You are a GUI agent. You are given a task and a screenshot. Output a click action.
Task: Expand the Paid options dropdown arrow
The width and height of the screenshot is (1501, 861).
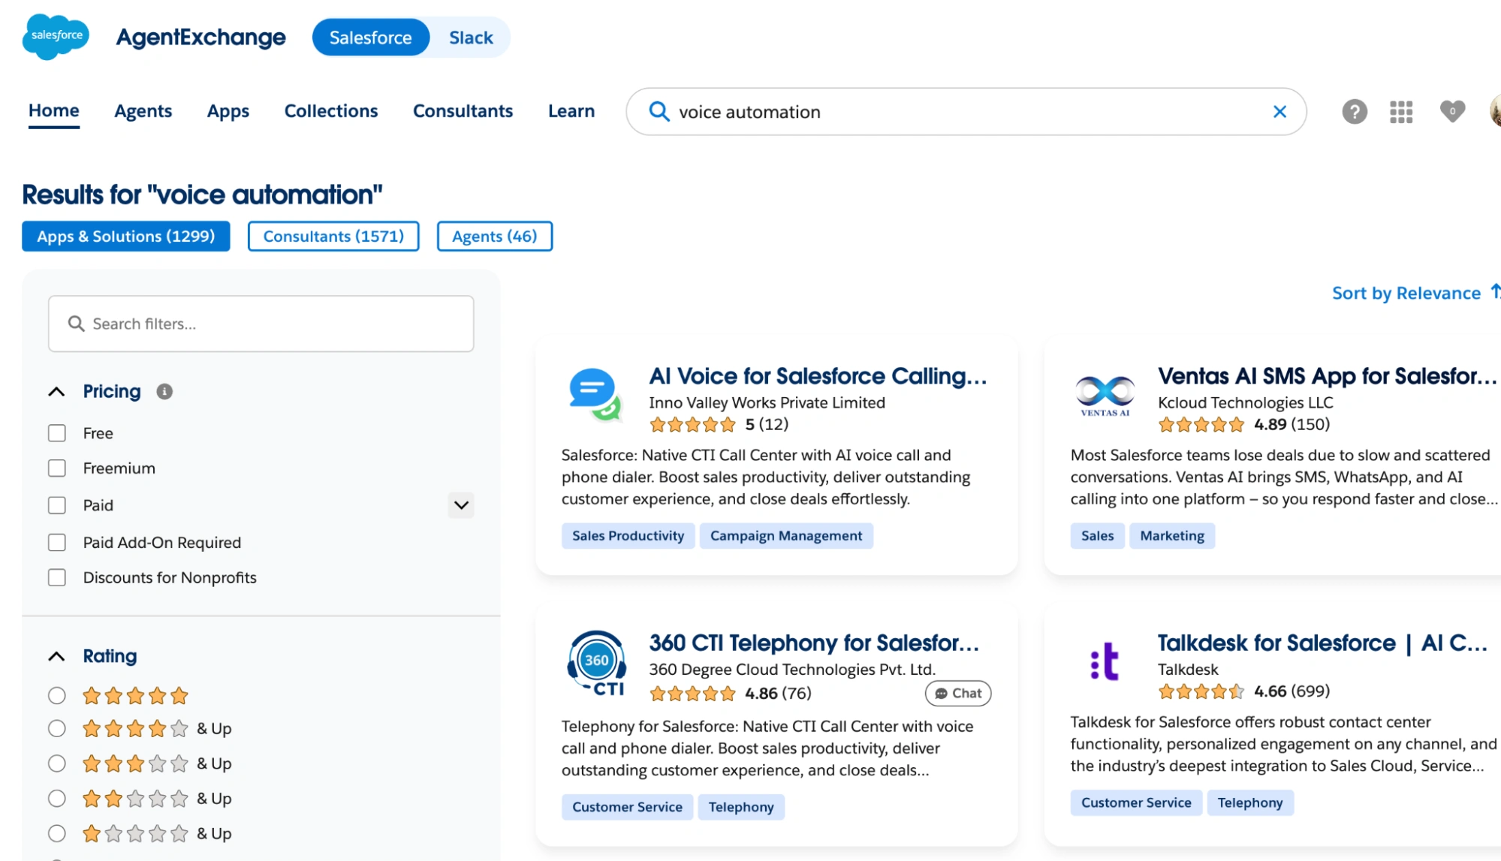(461, 505)
